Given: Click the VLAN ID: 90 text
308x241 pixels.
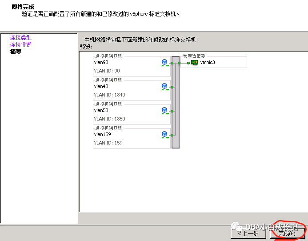Looking at the screenshot, I should (107, 71).
